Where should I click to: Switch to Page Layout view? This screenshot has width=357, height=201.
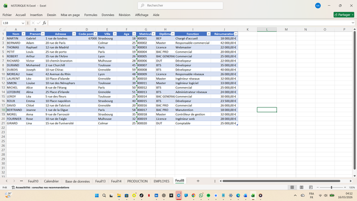pos(301,187)
